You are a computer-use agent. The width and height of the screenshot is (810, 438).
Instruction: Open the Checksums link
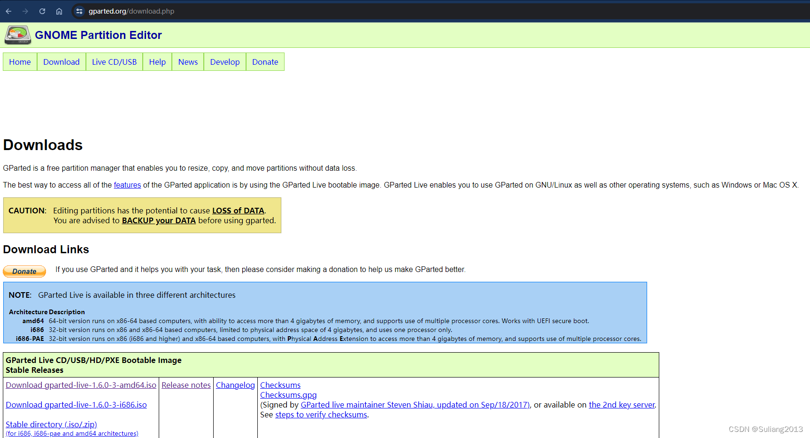coord(280,385)
